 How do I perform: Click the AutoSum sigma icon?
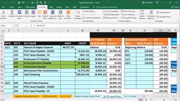point(12,12)
